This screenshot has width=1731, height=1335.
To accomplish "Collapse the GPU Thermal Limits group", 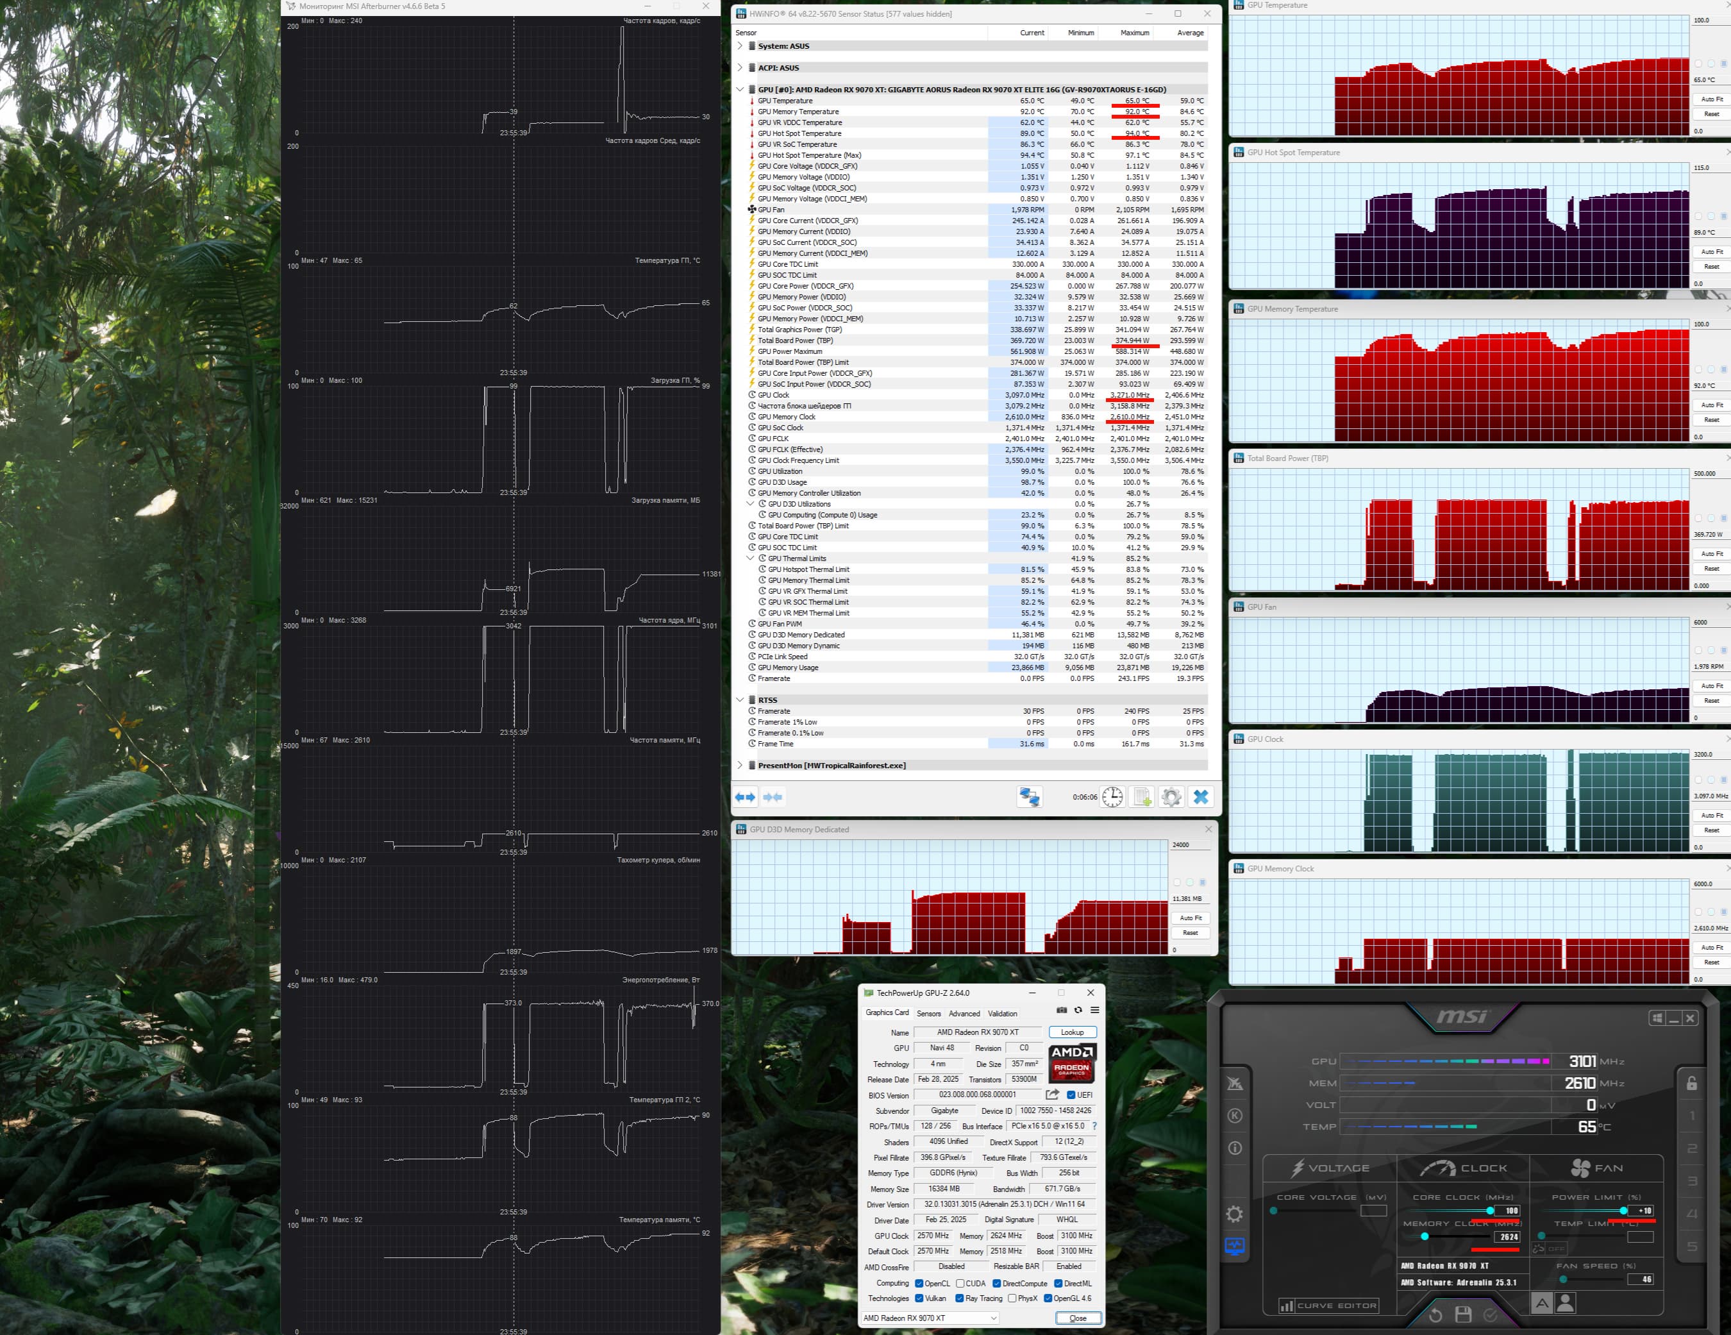I will 751,558.
